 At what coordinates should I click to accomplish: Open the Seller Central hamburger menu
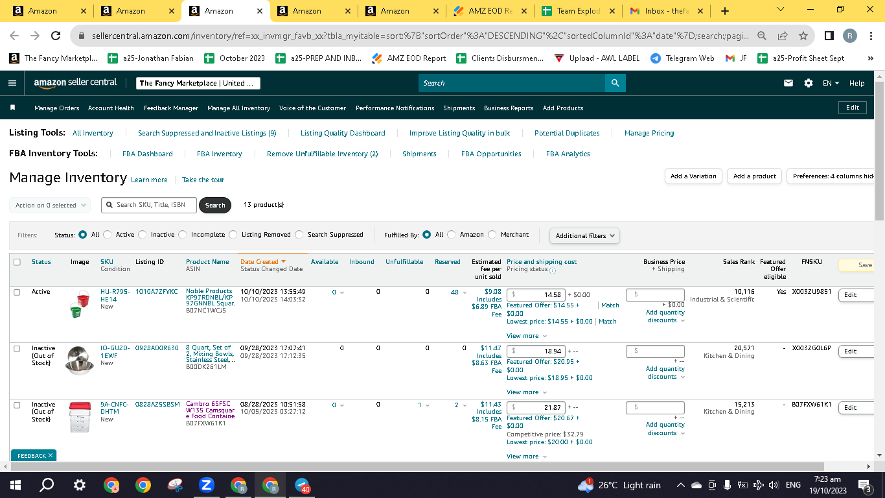tap(12, 83)
